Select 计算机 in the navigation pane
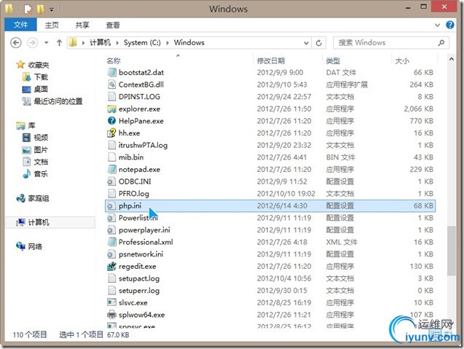This screenshot has width=464, height=349. click(x=39, y=222)
